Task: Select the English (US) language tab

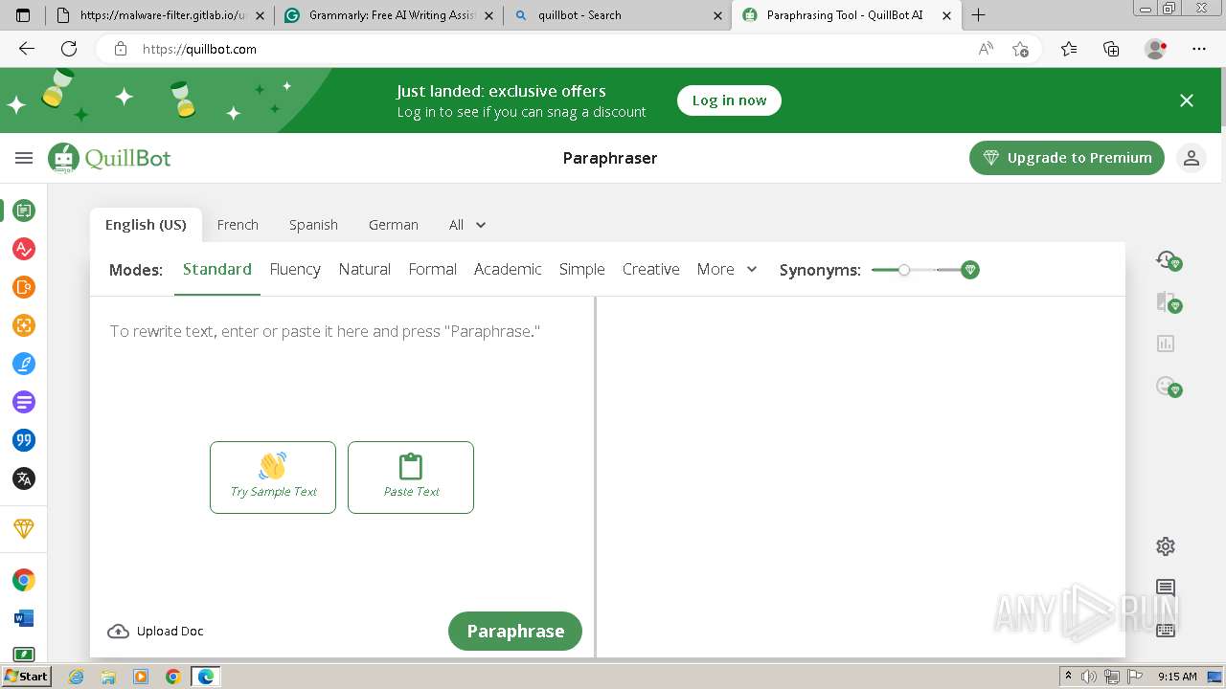Action: (146, 225)
